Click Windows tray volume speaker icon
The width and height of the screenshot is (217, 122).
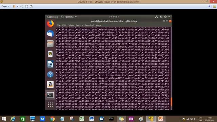tap(195, 119)
